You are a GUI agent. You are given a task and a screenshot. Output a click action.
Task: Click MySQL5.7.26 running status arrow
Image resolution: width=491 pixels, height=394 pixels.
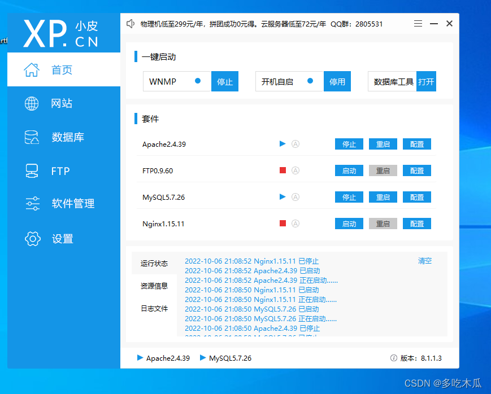point(283,197)
